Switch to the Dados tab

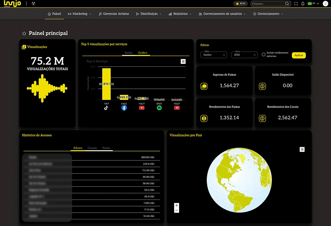coord(129,53)
